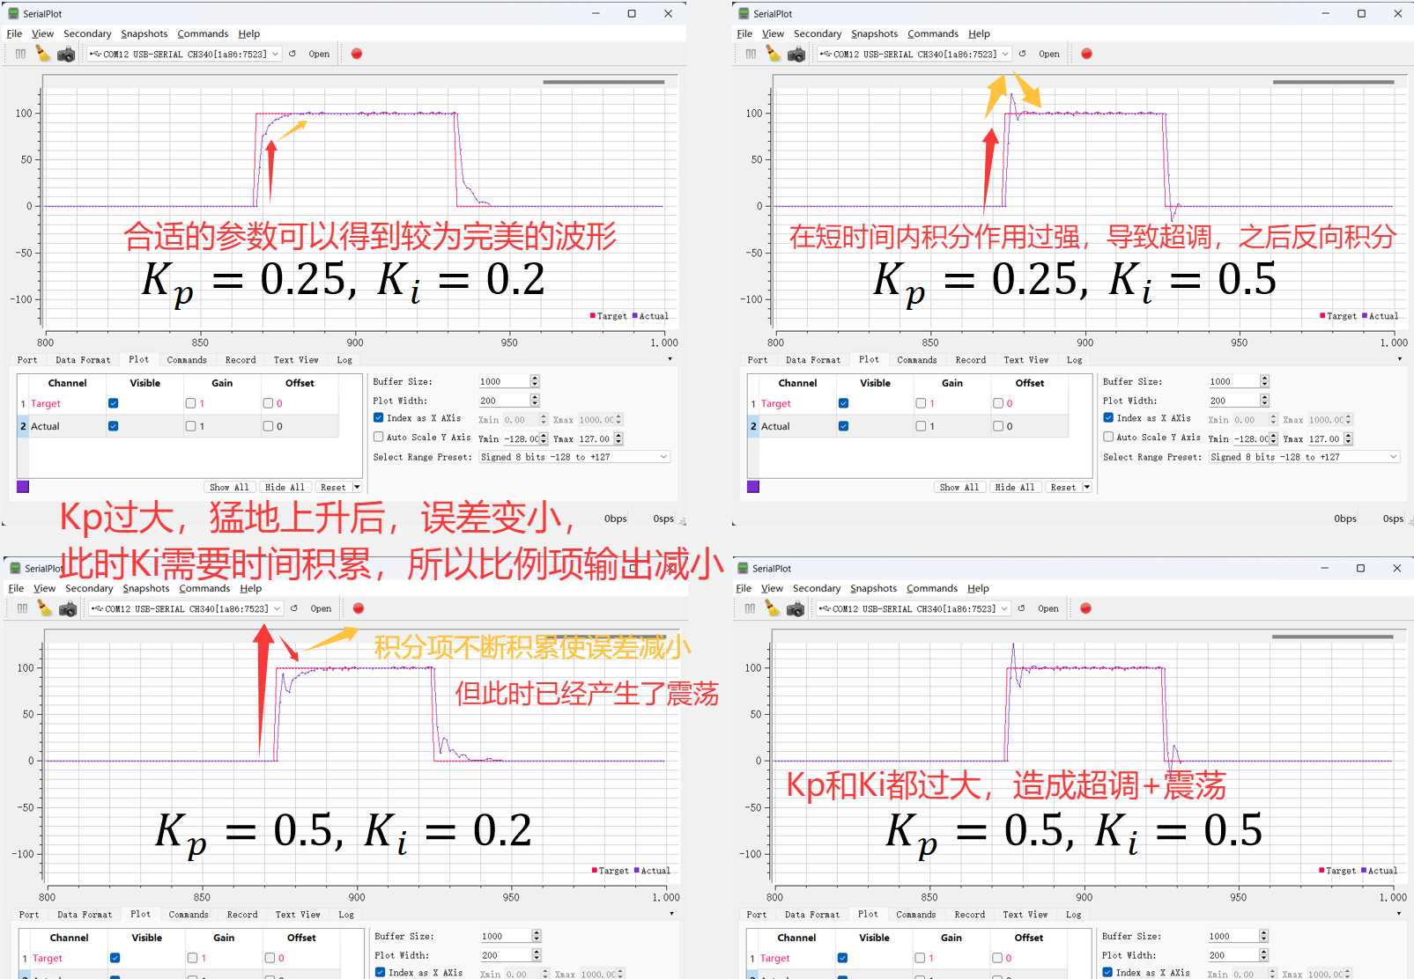Open Secondary menu in top-right SerialPlot
Viewport: 1414px width, 979px height.
pyautogui.click(x=818, y=33)
